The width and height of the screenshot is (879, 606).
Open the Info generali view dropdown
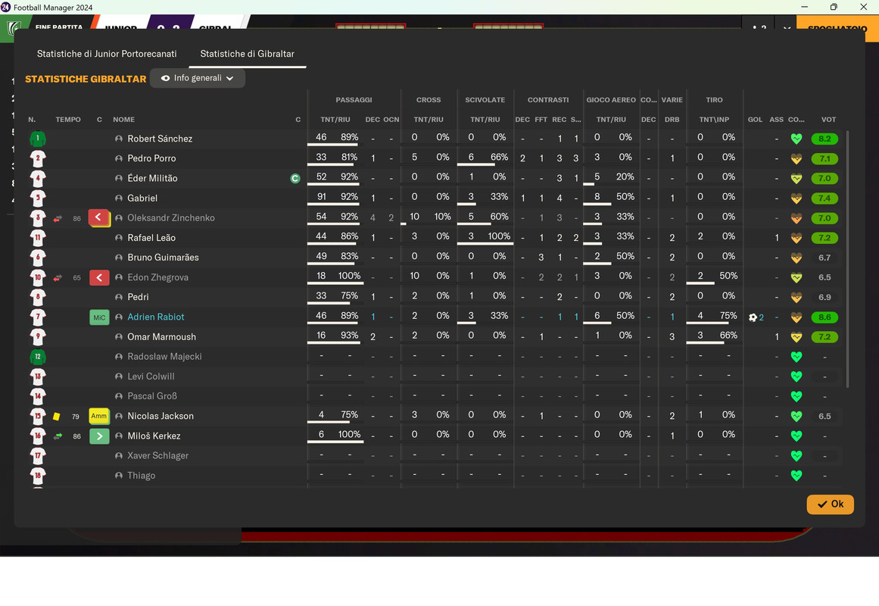(x=198, y=78)
